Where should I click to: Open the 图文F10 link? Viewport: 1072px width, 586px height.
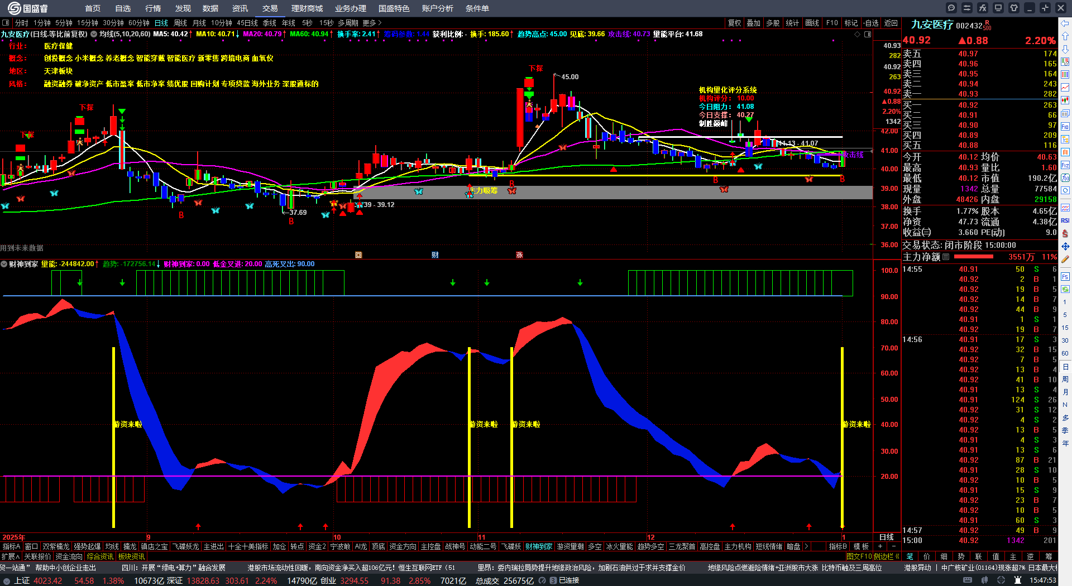point(858,556)
